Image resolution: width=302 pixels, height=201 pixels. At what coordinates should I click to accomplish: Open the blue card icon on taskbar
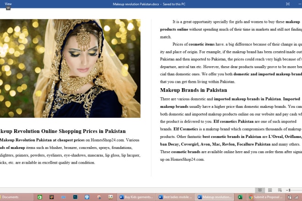pos(63,197)
